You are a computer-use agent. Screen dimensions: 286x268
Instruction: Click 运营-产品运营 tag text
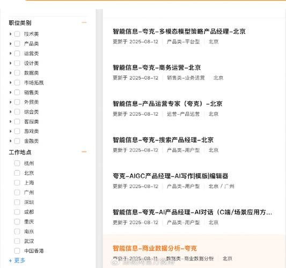(183, 114)
